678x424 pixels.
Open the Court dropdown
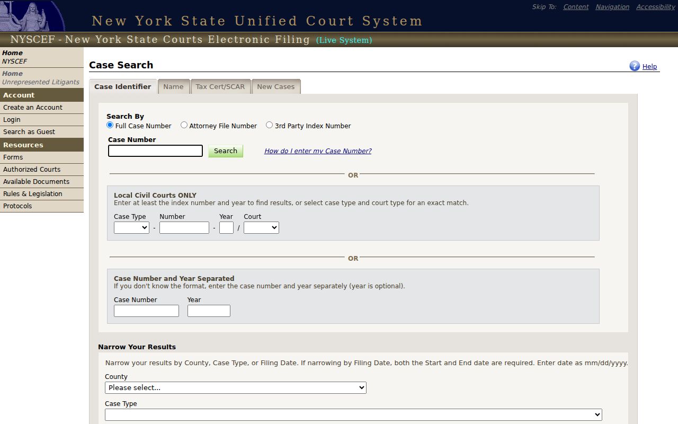pos(261,227)
